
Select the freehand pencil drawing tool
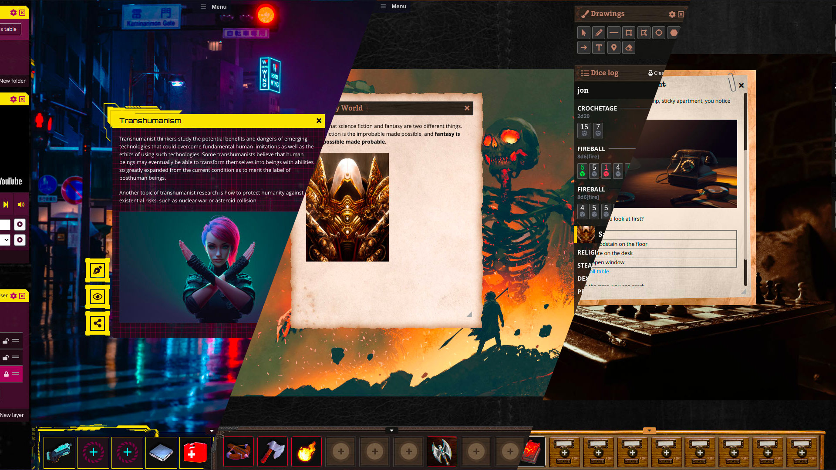coord(599,33)
